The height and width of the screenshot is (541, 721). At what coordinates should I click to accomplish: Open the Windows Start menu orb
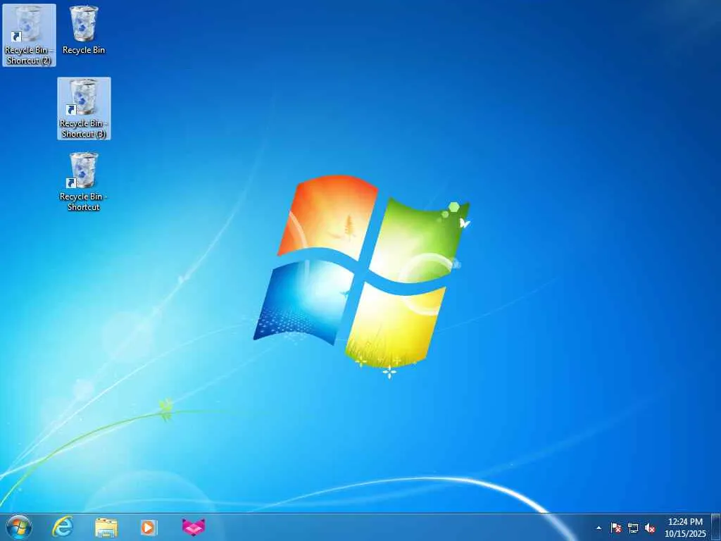coord(19,527)
